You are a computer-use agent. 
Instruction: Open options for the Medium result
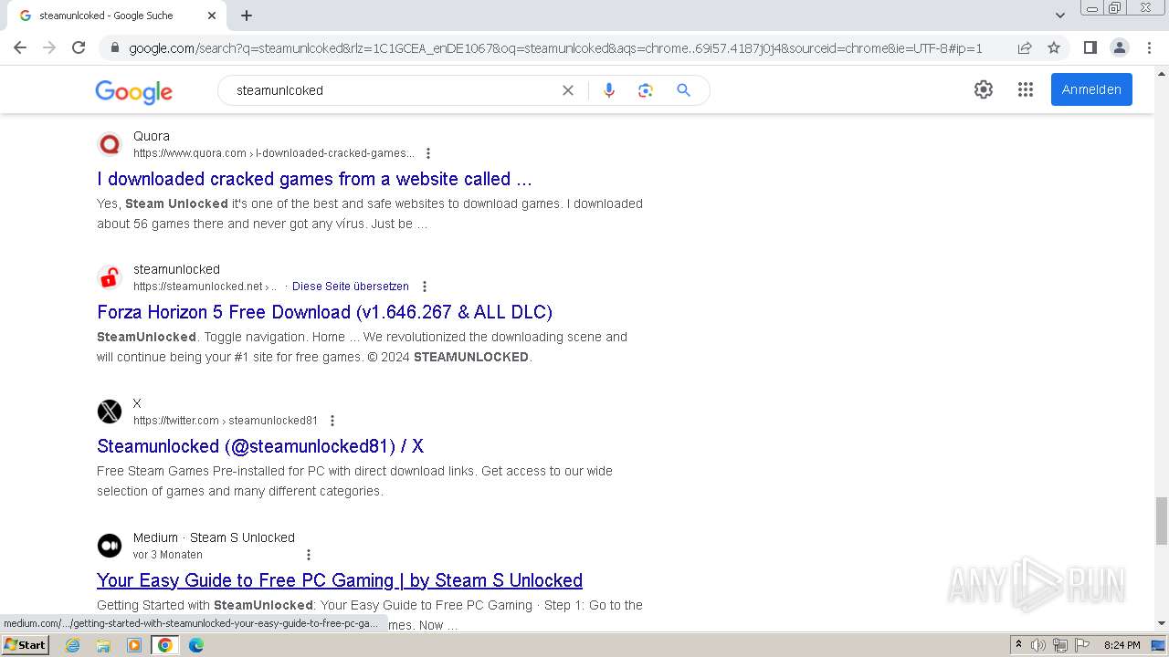[309, 555]
